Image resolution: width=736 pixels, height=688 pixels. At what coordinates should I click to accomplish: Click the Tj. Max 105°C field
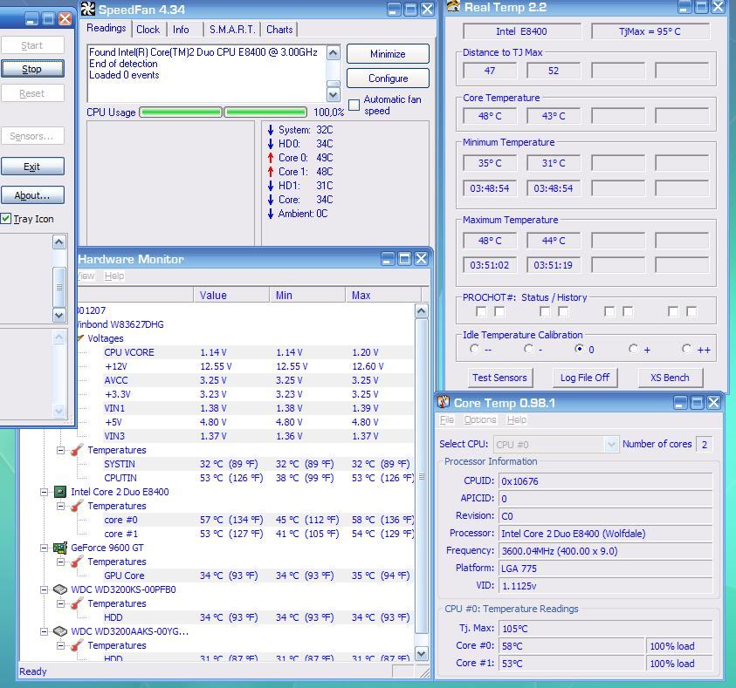tap(605, 629)
